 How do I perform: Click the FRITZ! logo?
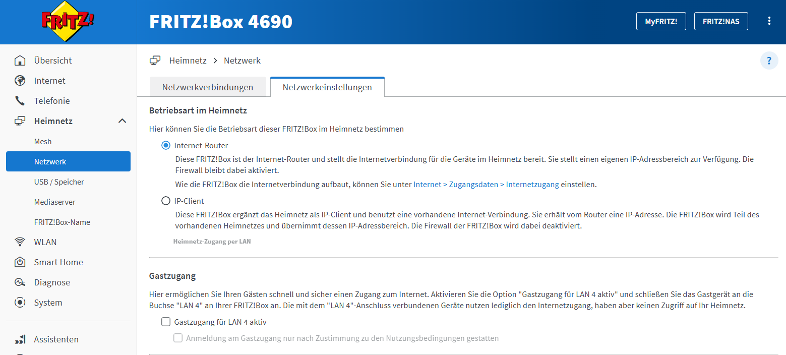pyautogui.click(x=68, y=21)
